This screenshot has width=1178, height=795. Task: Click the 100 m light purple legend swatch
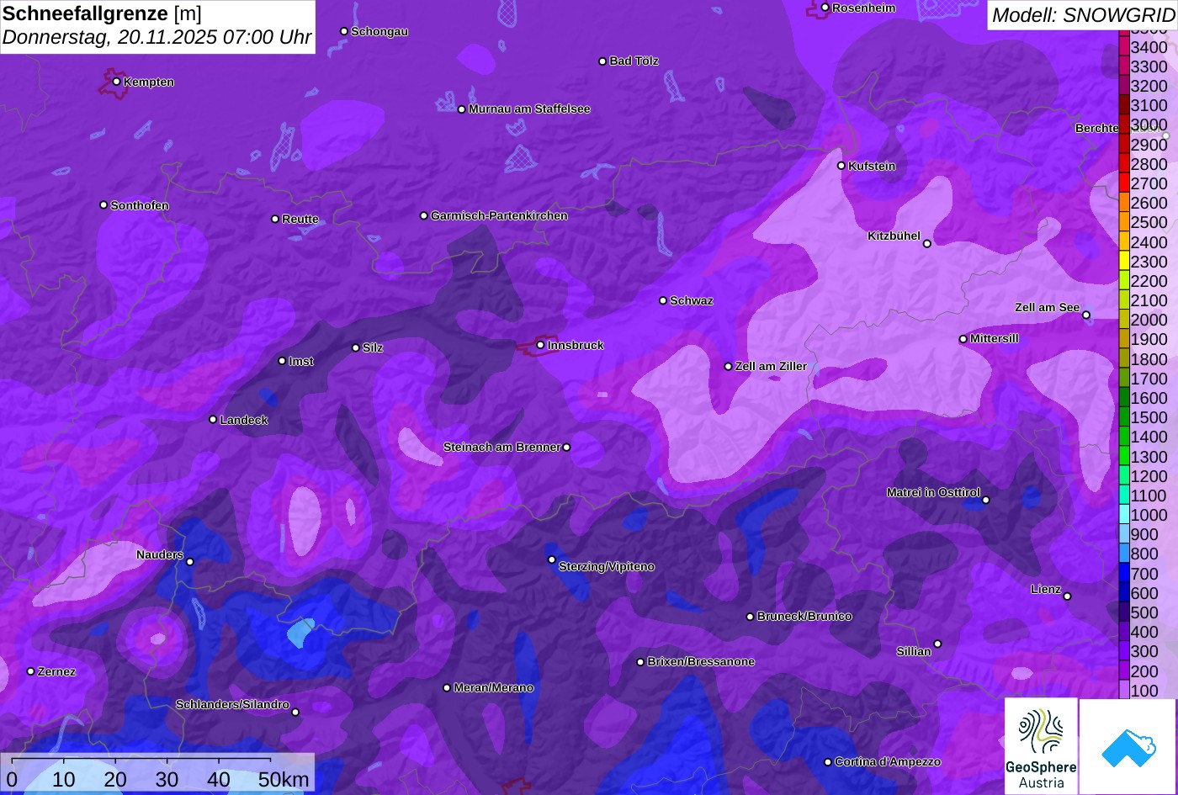1123,690
